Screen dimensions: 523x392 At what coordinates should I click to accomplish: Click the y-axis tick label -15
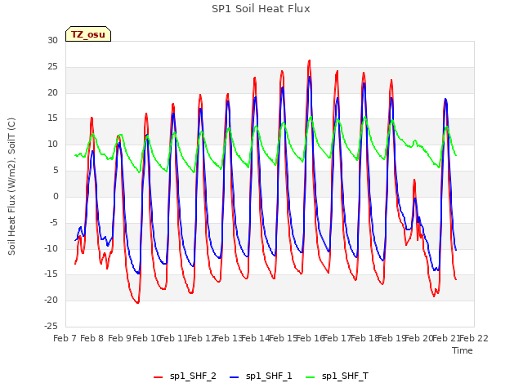click(51, 274)
